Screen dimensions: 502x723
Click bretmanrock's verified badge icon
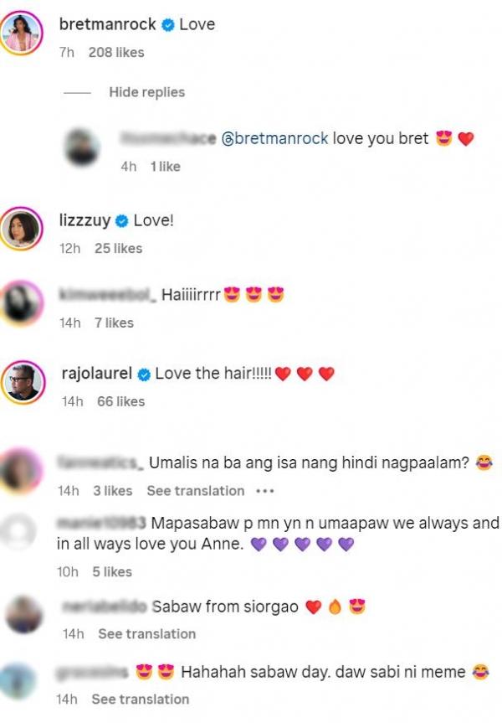(x=168, y=25)
